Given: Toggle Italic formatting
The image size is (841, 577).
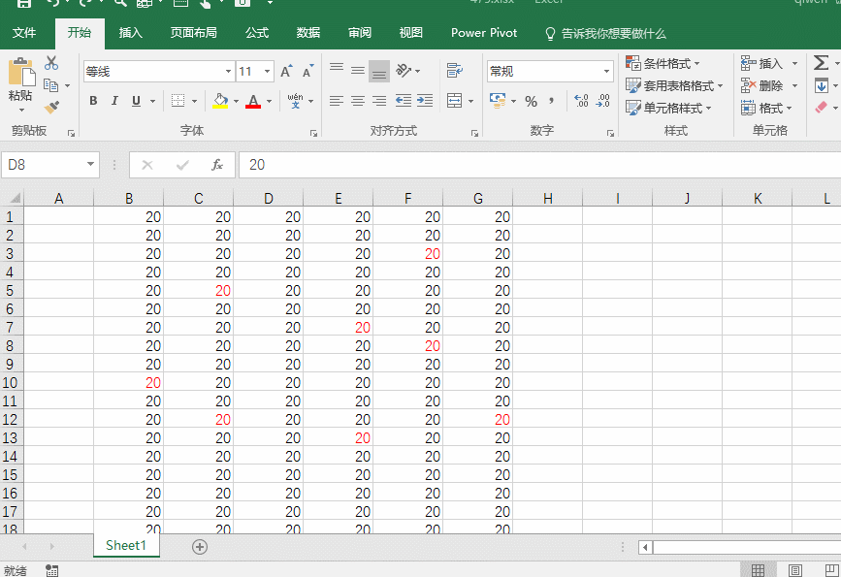Looking at the screenshot, I should [x=114, y=101].
